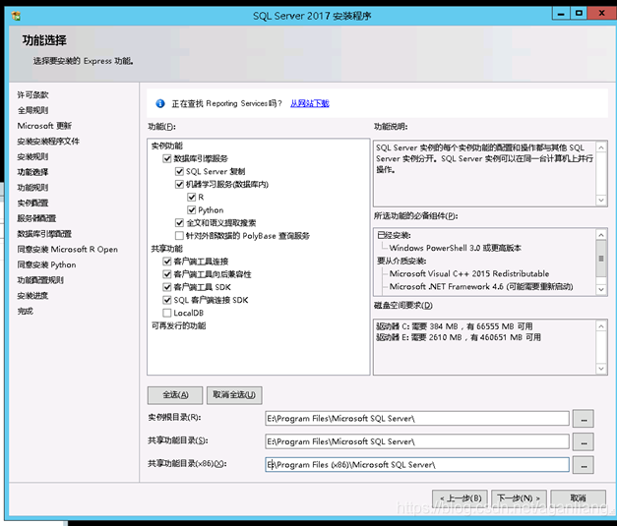Maximize the SQL Server setup window

579,14
